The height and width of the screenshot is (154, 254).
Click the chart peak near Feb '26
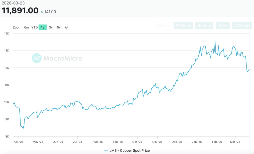coord(215,41)
